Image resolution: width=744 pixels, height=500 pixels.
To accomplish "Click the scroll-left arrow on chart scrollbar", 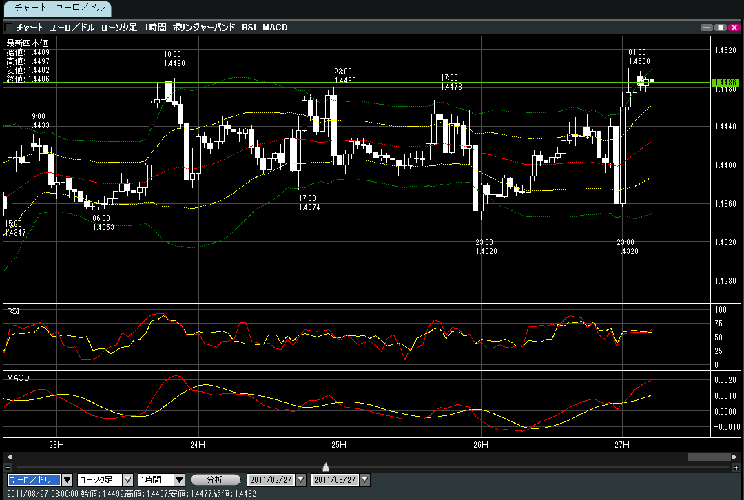I will pos(9,457).
